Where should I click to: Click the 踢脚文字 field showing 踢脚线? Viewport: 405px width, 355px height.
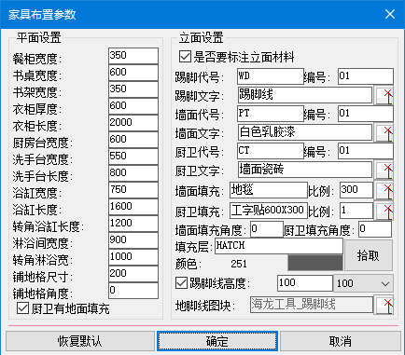coord(305,95)
